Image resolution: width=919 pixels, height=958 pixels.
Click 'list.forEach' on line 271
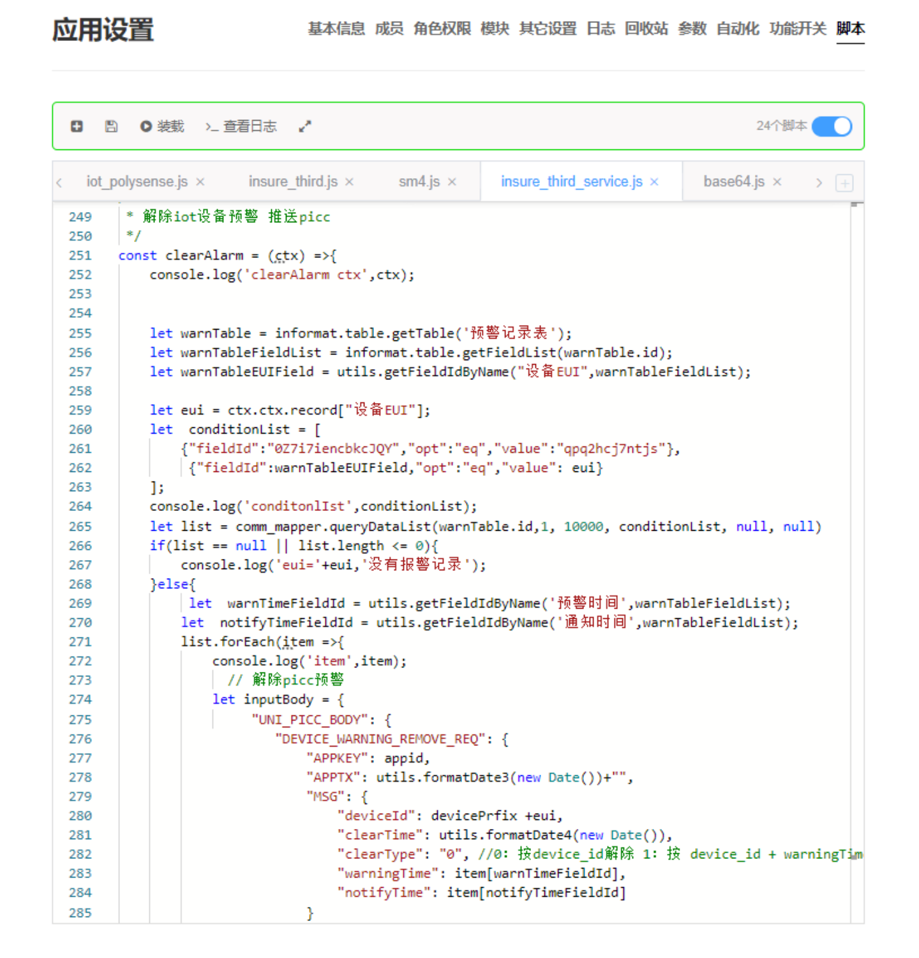[x=228, y=641]
